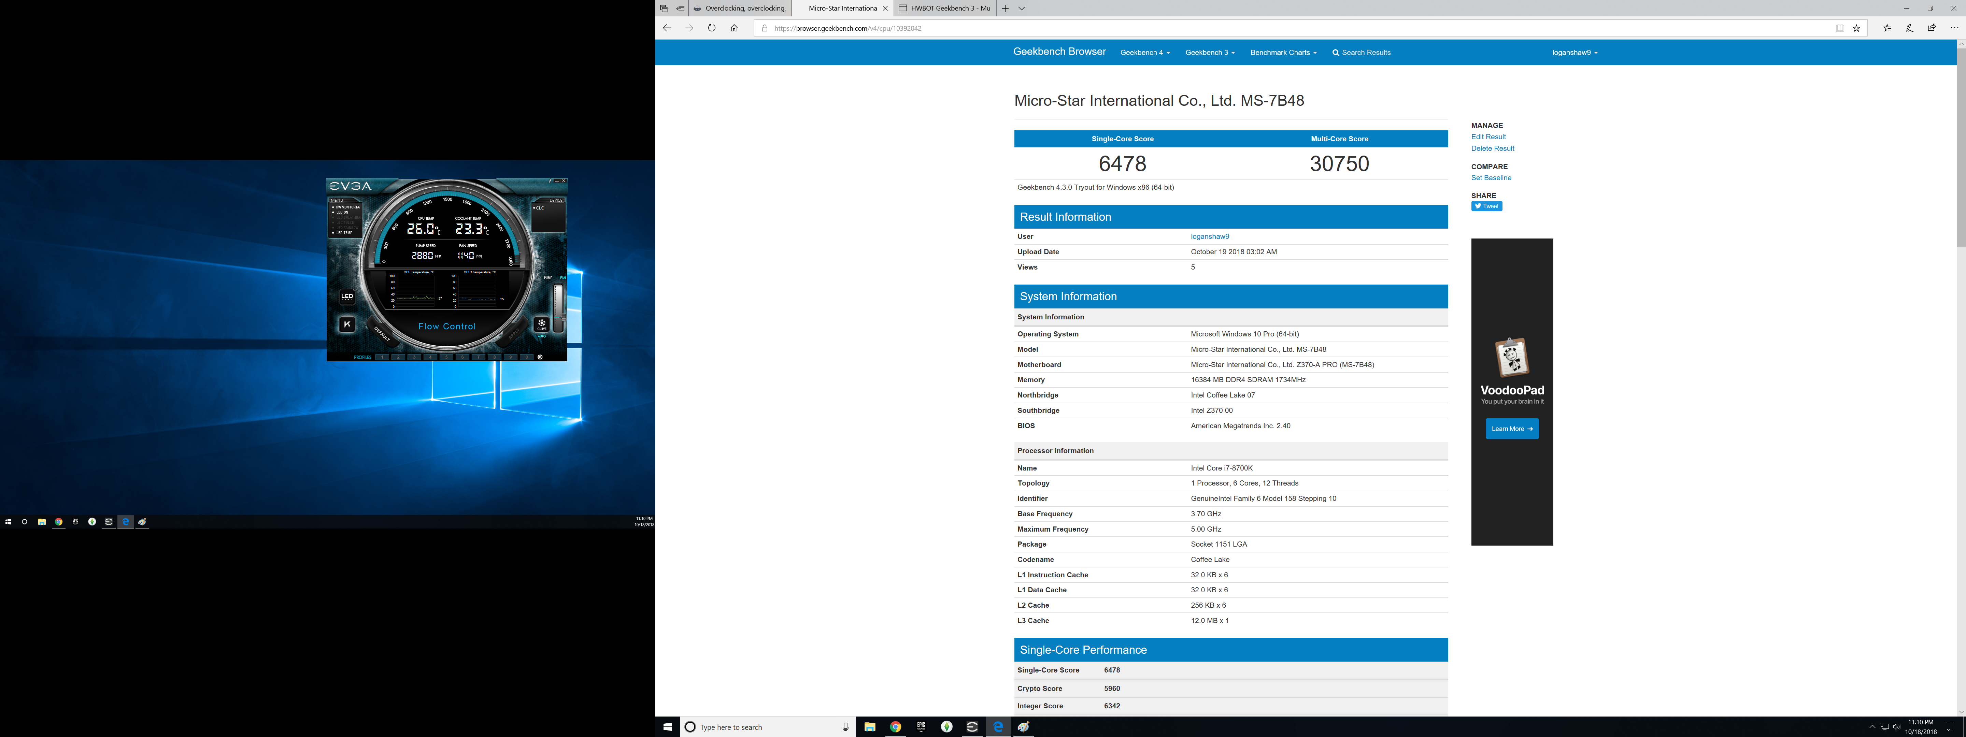
Task: Expand the Geekbench 4 dropdown menu
Action: pos(1145,53)
